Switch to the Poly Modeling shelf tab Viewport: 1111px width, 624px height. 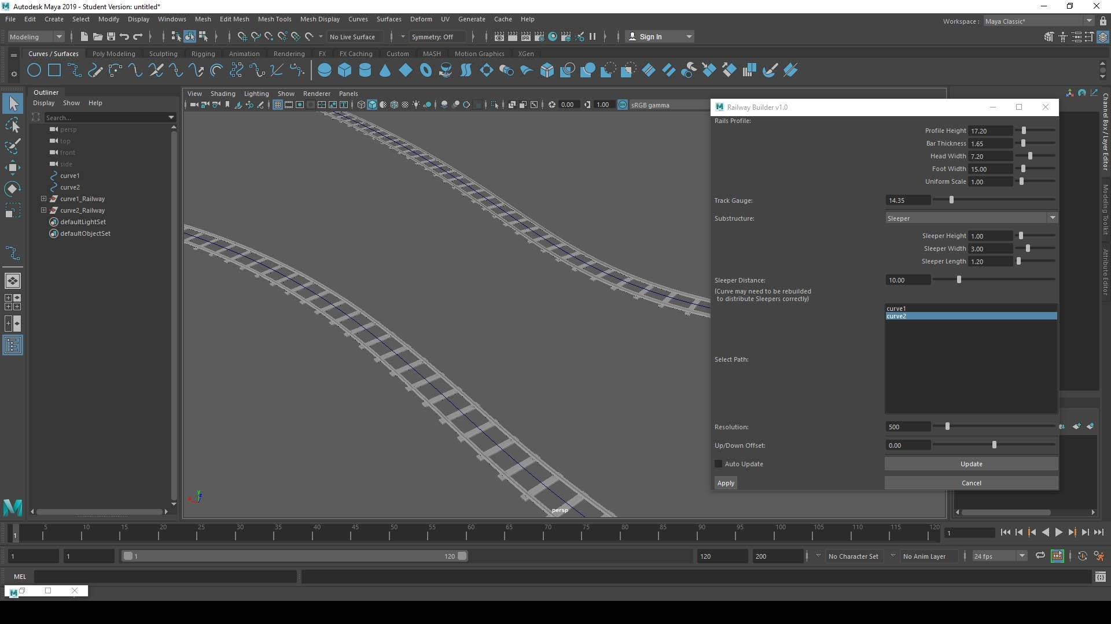pos(113,53)
